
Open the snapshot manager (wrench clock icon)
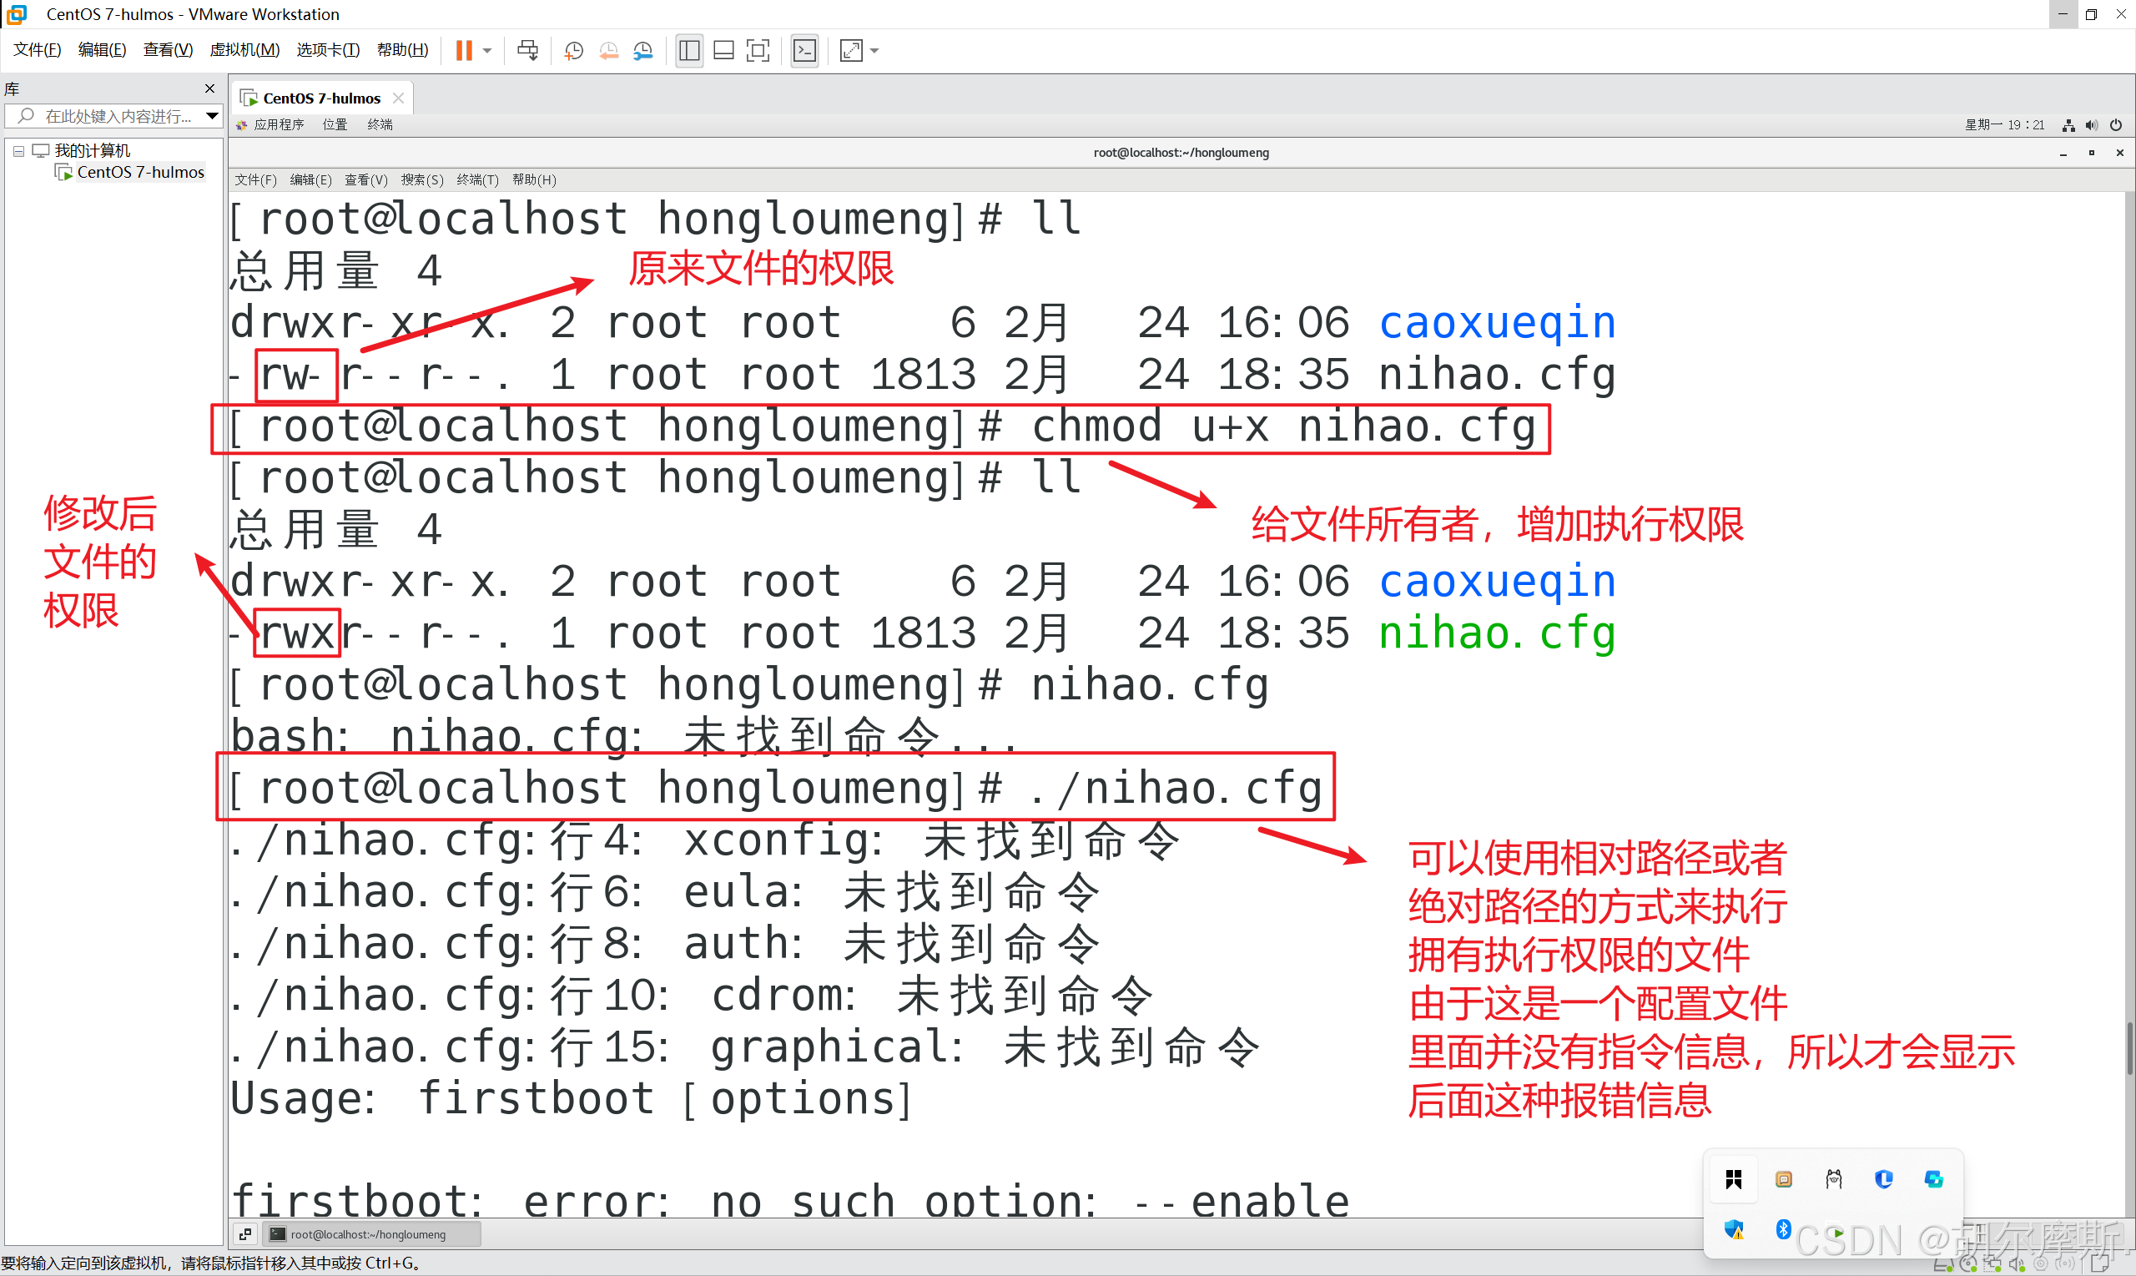[643, 50]
